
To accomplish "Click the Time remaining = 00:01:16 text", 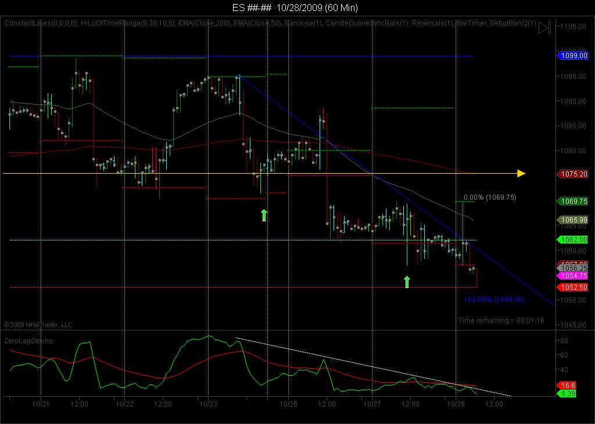I will (x=501, y=321).
